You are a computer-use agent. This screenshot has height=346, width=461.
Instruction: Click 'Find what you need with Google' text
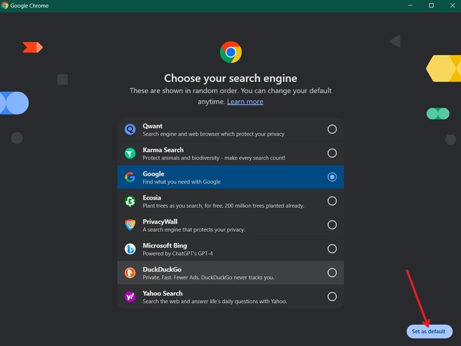(181, 182)
